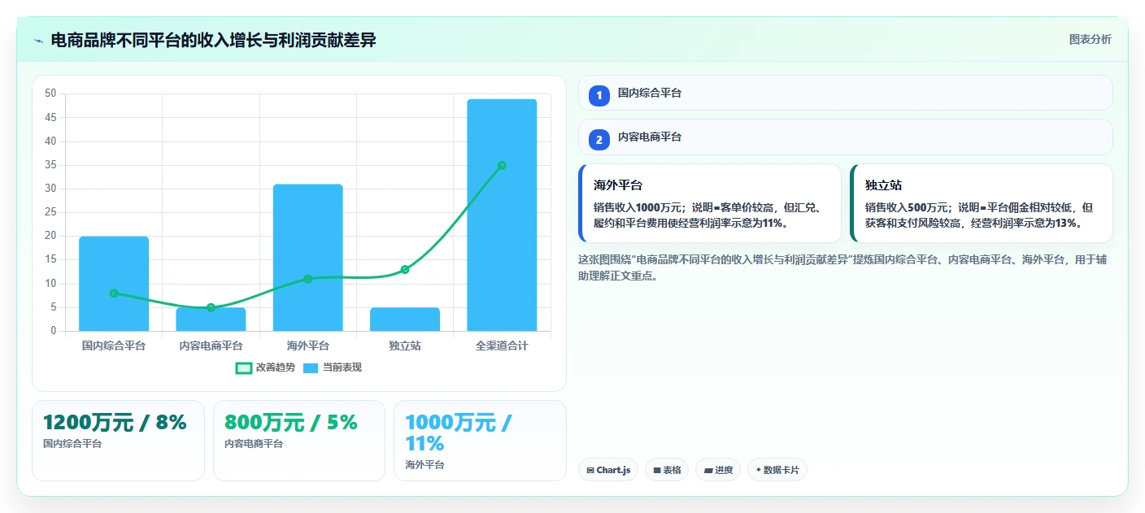Toggle the 改善趋势 legend entry
1145x513 pixels.
pos(265,367)
